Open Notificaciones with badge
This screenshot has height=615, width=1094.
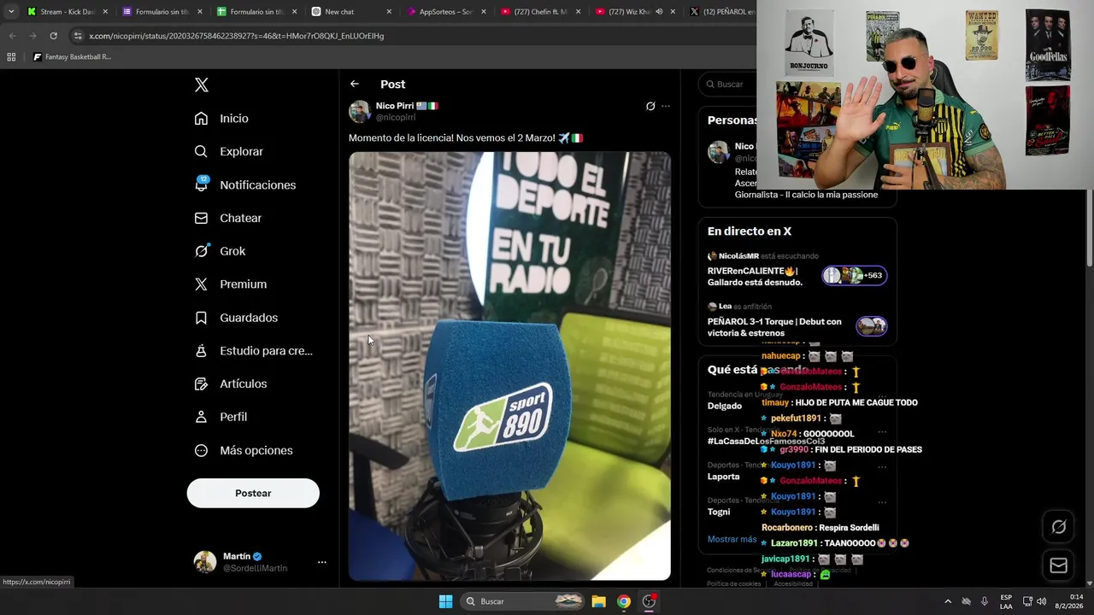[245, 184]
